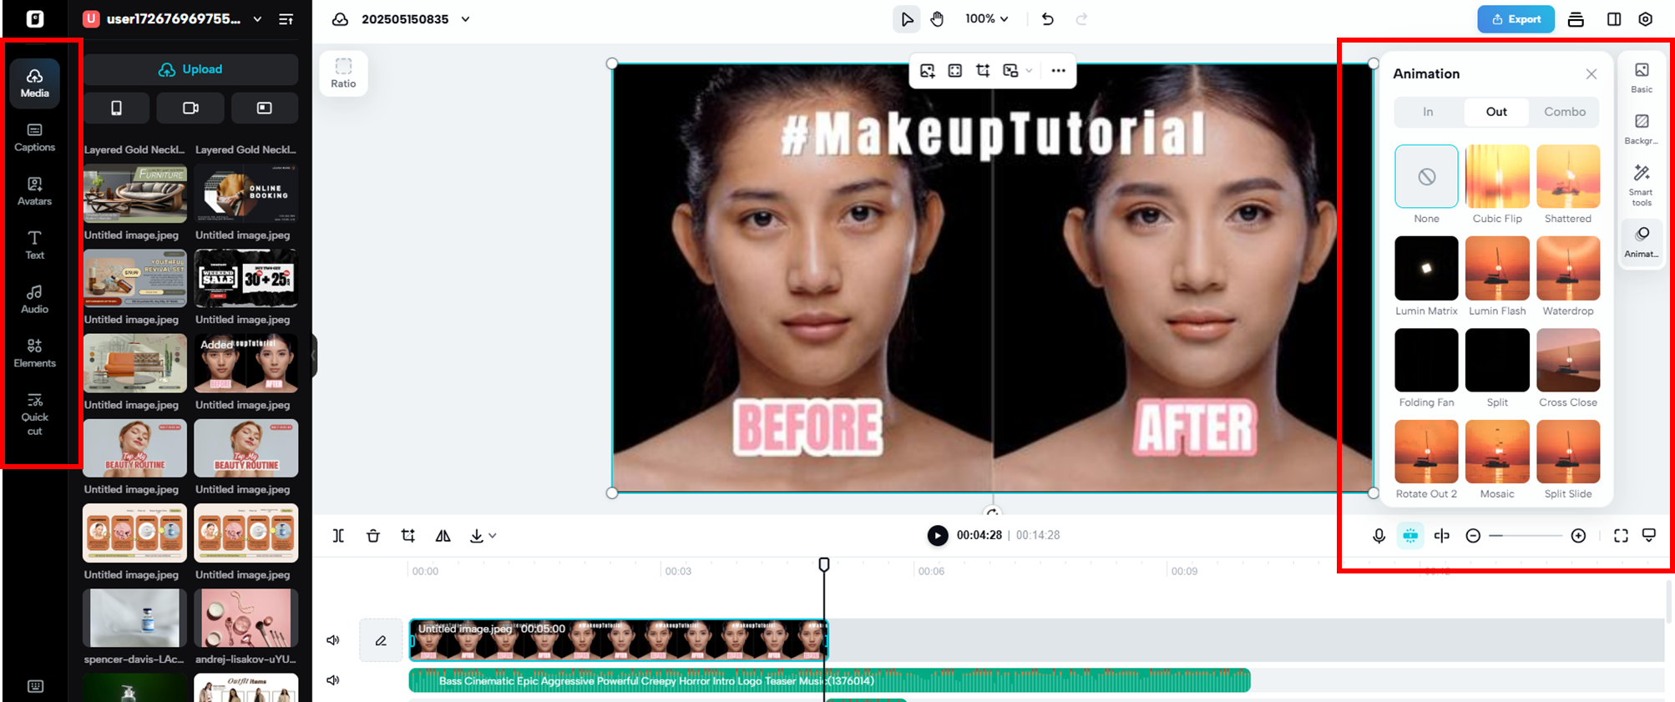
Task: Toggle the timeline snapping button
Action: coord(1410,536)
